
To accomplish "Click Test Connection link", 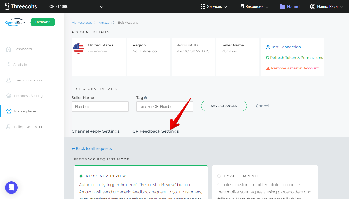I will coord(286,47).
